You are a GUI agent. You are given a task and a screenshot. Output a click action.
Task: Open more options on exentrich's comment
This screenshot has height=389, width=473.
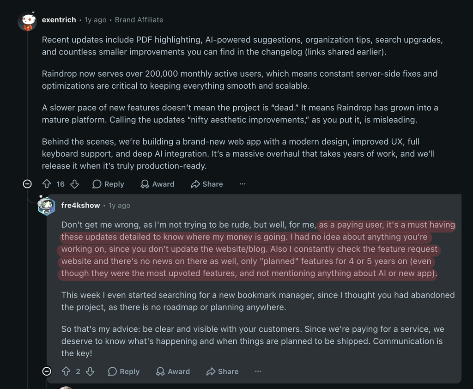coord(243,184)
